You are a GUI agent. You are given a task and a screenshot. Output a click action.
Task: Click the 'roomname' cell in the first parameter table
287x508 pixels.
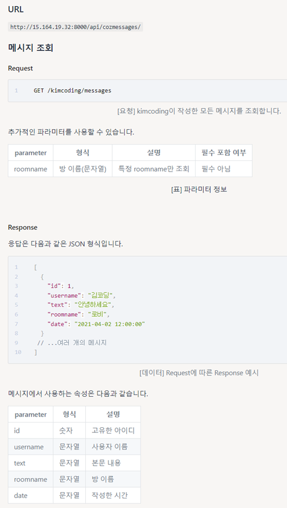(30, 169)
